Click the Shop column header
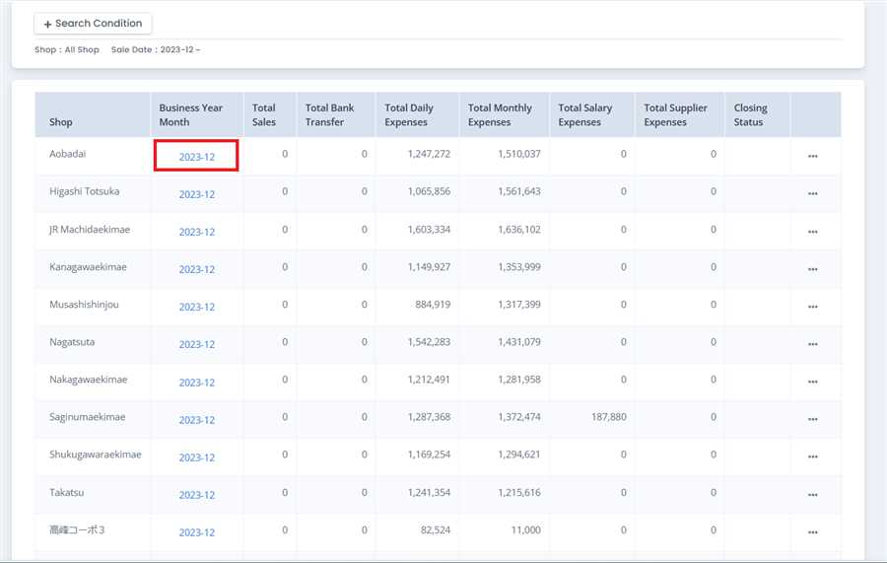Screen dimensions: 887x563 click(x=61, y=122)
